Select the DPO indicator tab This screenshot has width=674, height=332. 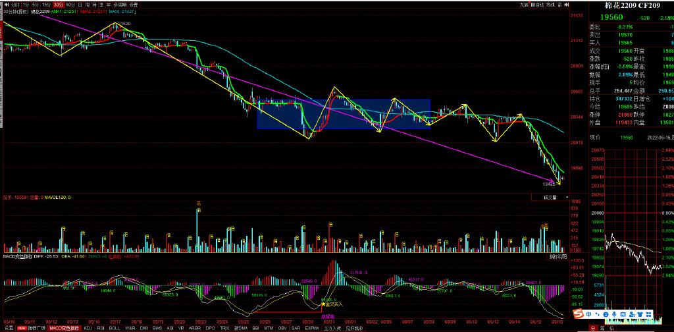tap(210, 328)
